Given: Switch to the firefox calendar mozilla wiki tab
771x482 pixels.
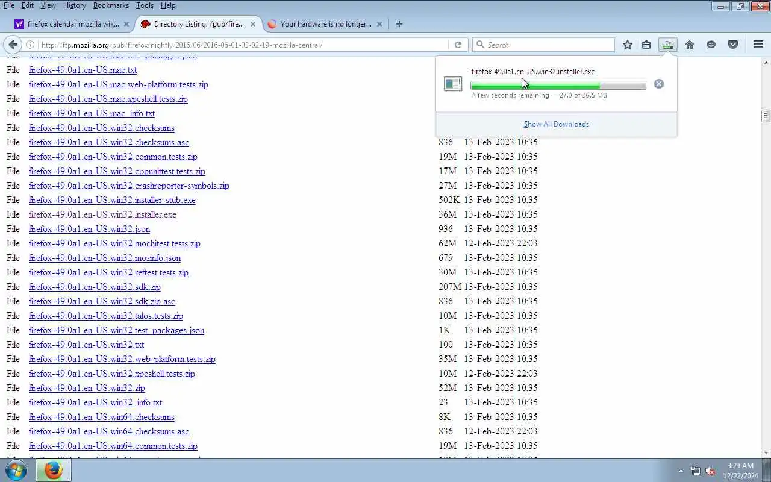Looking at the screenshot, I should click(x=72, y=24).
